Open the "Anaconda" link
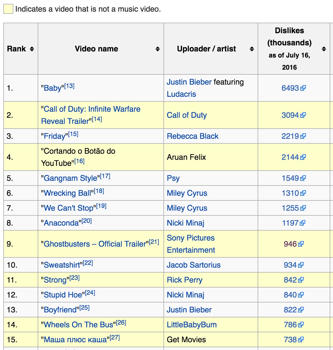Screen dimensions: 333x350 62,223
